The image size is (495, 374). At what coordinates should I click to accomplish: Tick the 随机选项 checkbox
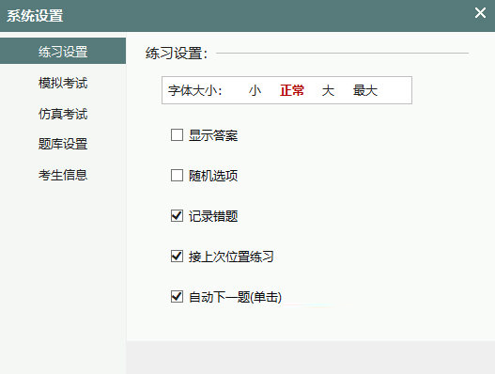[177, 176]
